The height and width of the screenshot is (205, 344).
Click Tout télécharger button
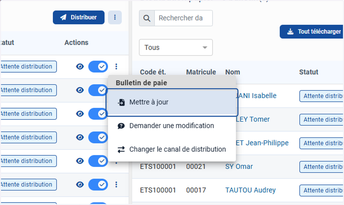pos(312,31)
